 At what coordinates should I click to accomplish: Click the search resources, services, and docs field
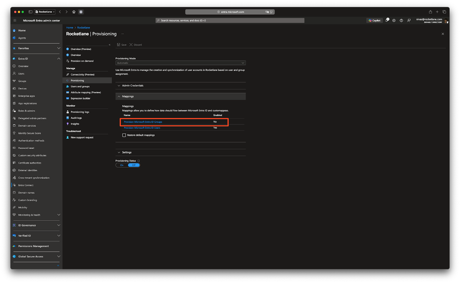[230, 20]
